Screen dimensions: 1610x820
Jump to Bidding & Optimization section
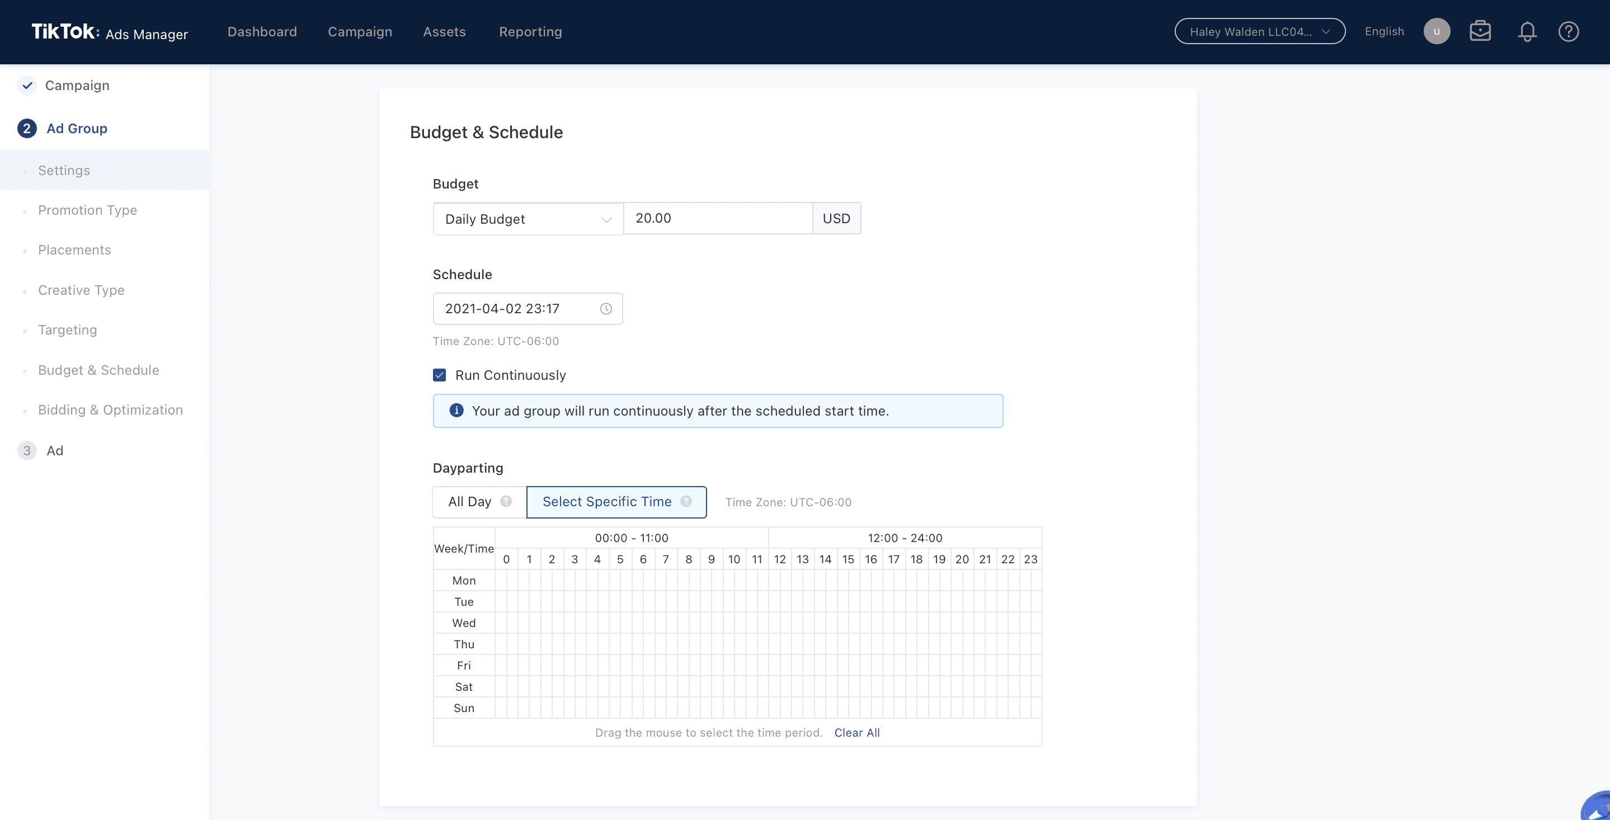click(x=110, y=410)
